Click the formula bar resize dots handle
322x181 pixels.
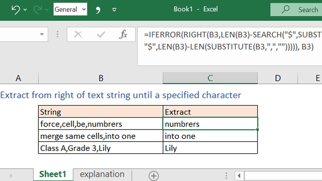pyautogui.click(x=58, y=34)
